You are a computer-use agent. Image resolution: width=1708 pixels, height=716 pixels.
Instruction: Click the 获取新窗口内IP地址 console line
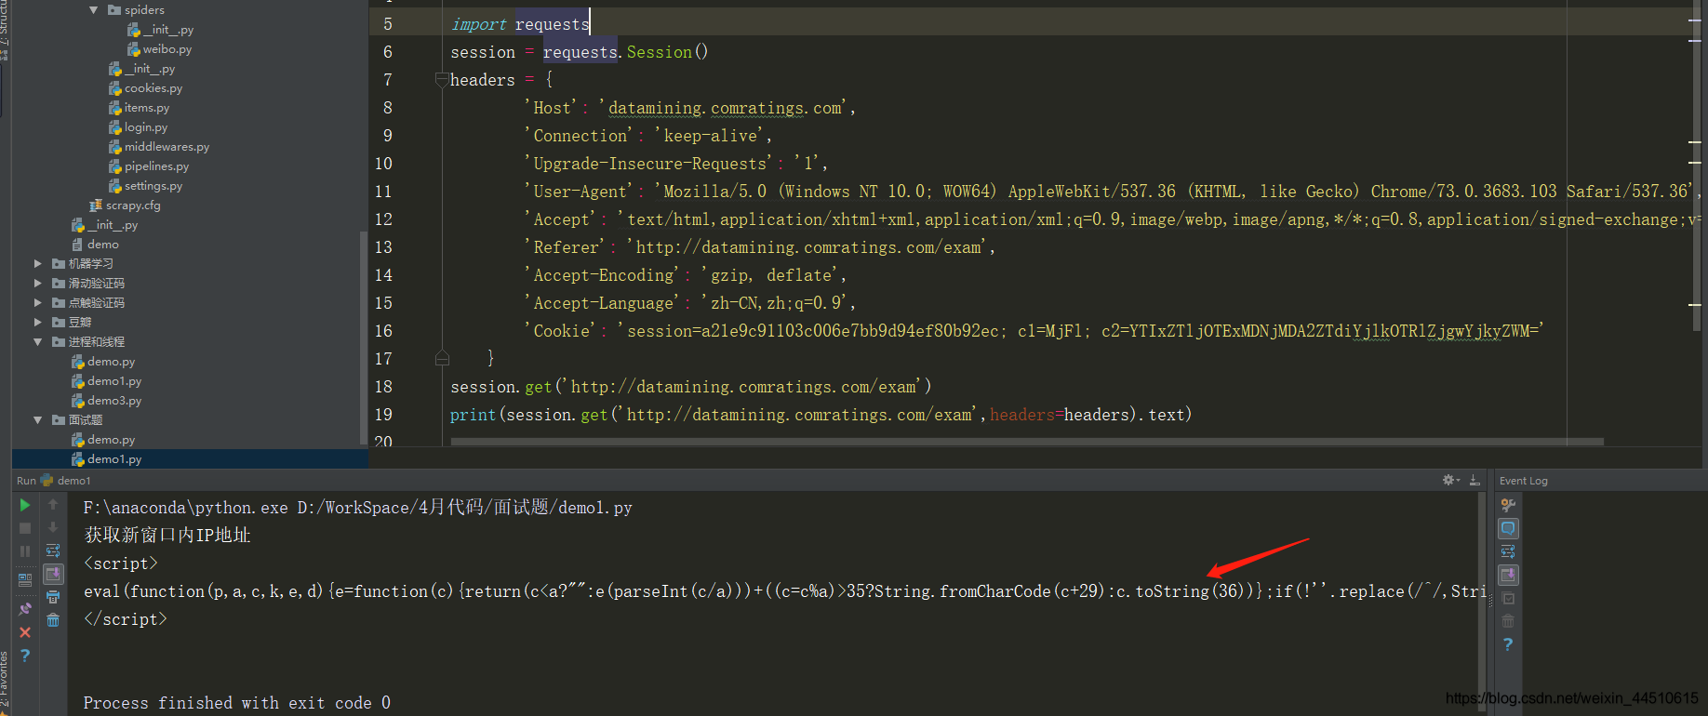pyautogui.click(x=167, y=535)
